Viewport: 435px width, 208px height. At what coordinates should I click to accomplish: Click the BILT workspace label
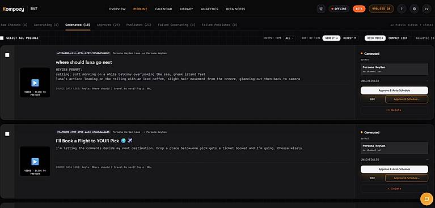pos(34,9)
